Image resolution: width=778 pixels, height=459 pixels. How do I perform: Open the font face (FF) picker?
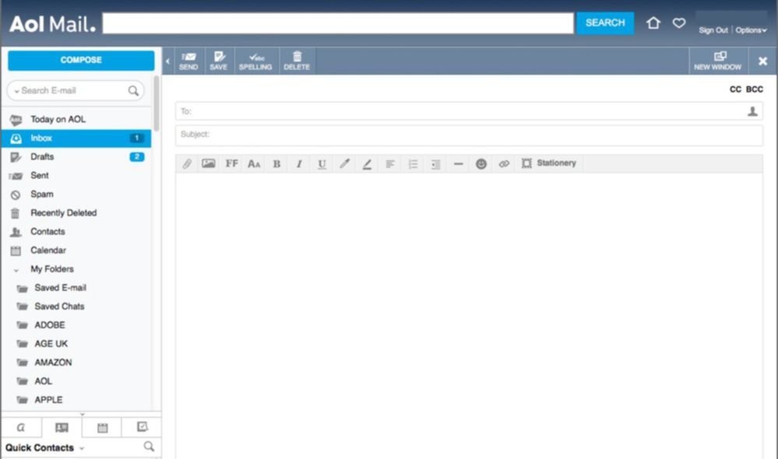pos(232,163)
